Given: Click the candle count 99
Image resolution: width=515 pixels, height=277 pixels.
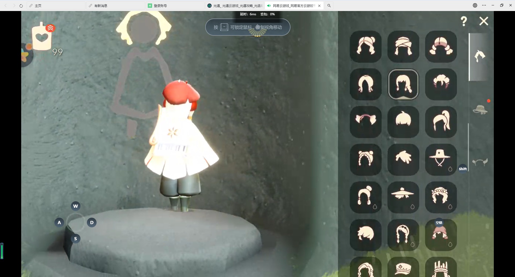Looking at the screenshot, I should [57, 52].
